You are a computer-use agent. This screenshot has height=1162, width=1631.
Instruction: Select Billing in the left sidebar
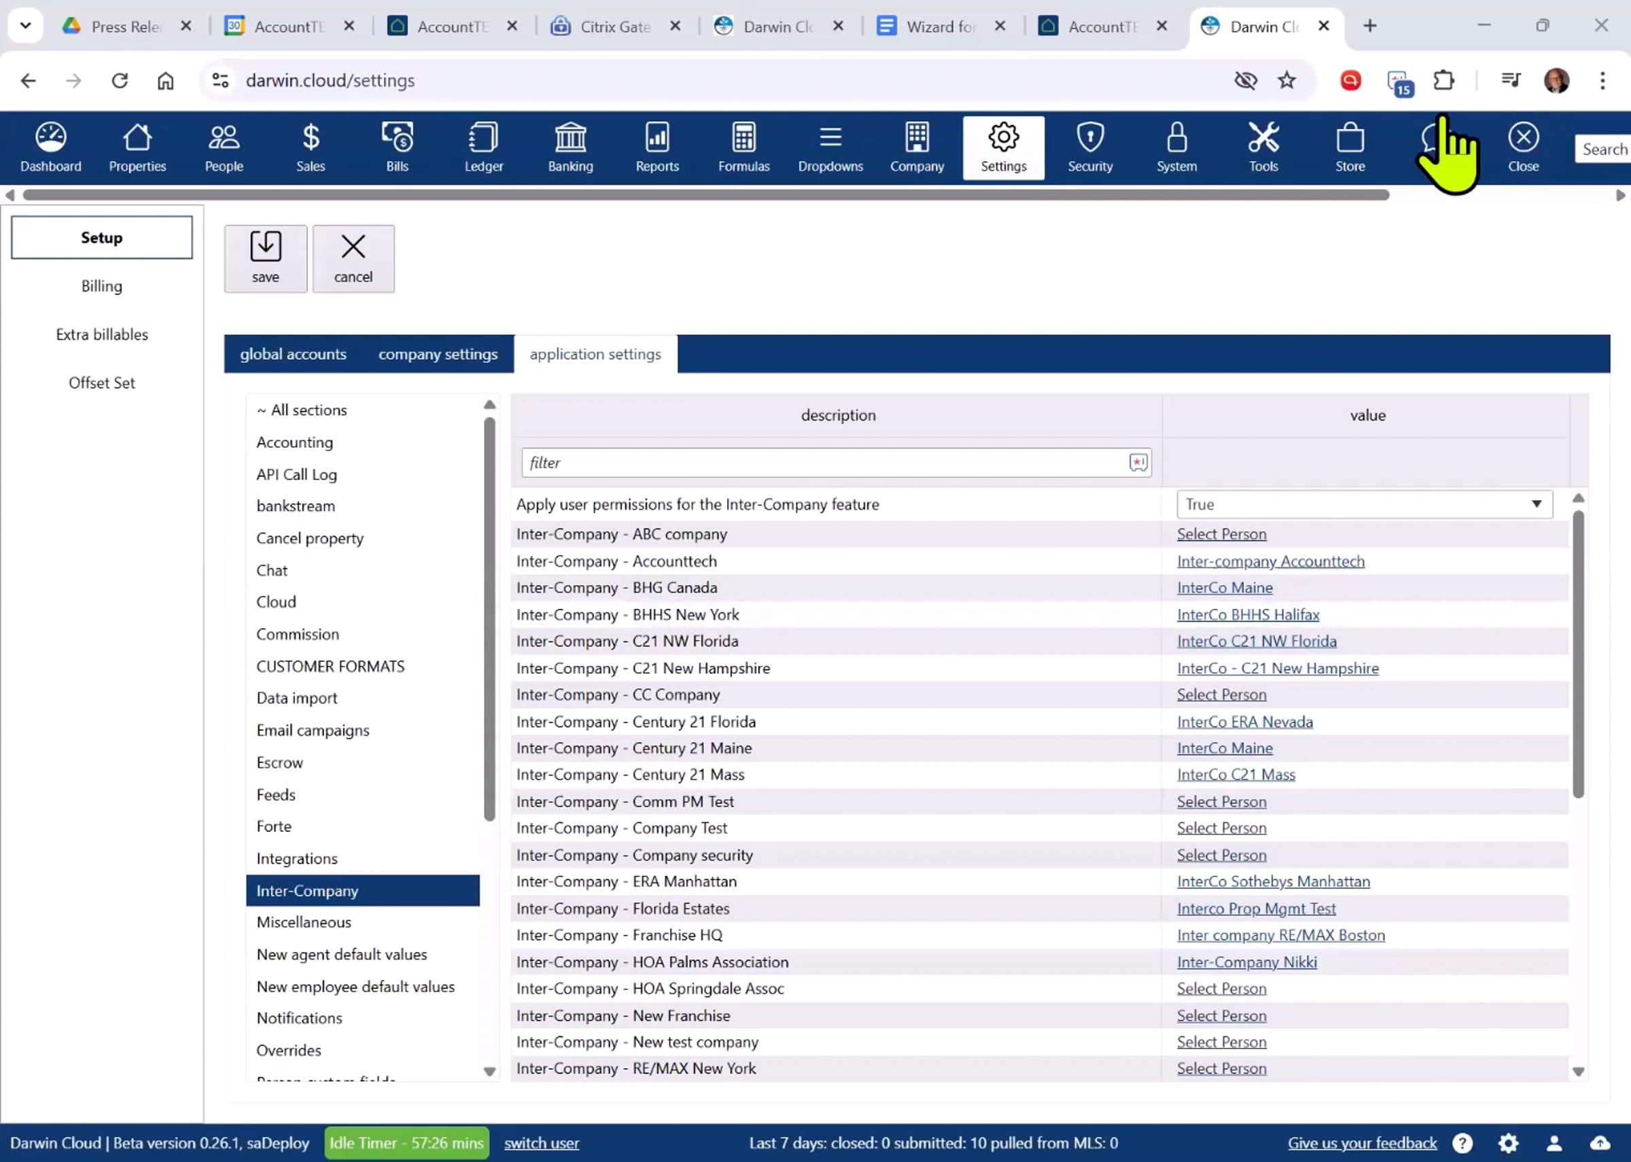pyautogui.click(x=101, y=286)
